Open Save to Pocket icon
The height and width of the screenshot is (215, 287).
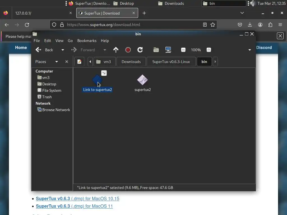coord(240,25)
